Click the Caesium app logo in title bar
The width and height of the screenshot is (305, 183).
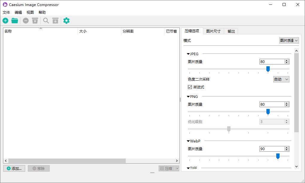5,4
